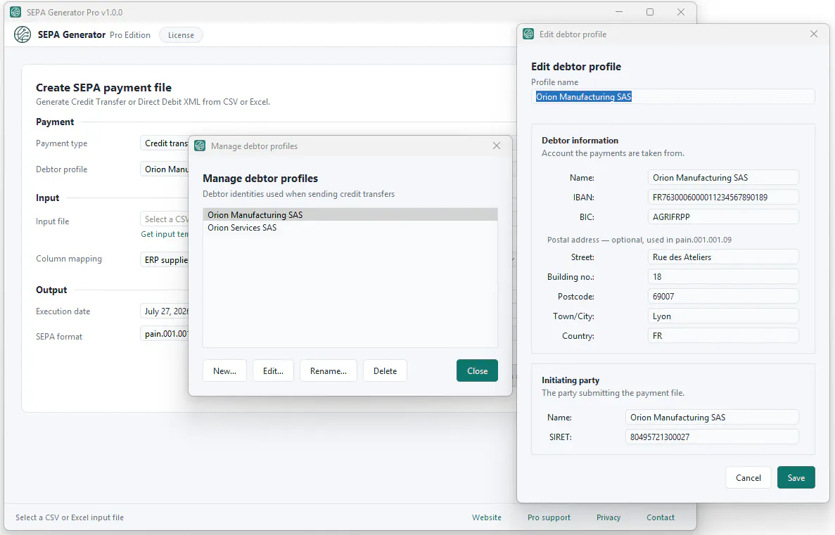Screen dimensions: 835x535
Task: Click the Postcode field showing 69007
Action: [x=723, y=297]
